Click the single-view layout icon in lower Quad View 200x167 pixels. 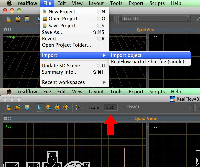coord(5,118)
